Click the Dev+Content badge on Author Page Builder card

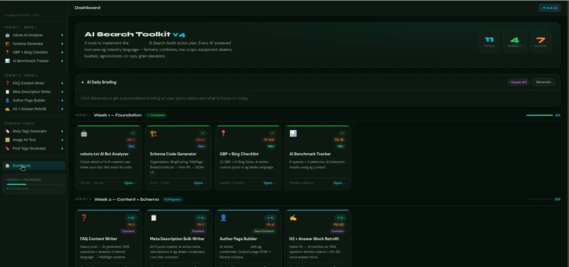[264, 231]
